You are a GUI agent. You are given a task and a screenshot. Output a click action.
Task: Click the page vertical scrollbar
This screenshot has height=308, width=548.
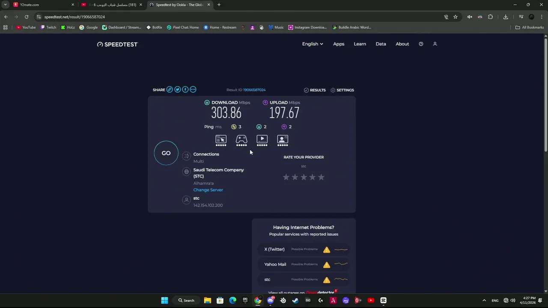pyautogui.click(x=546, y=94)
